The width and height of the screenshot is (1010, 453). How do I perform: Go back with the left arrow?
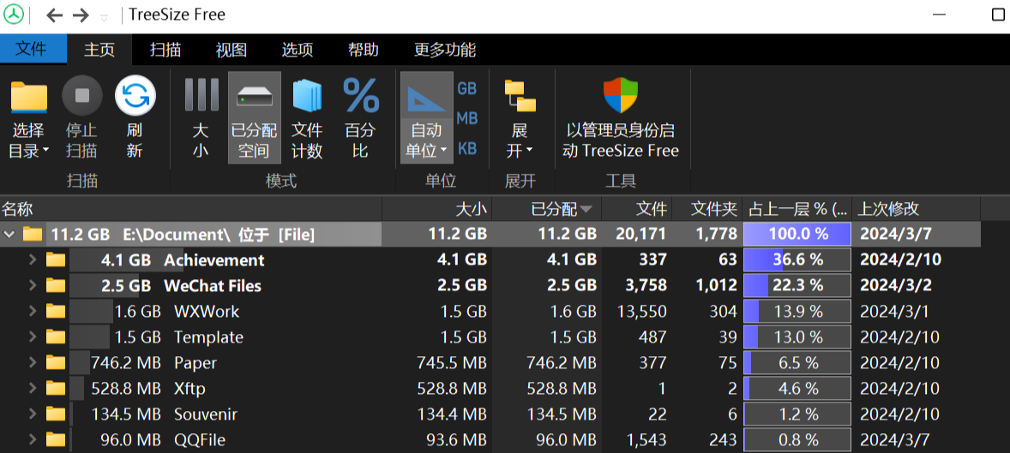click(55, 15)
